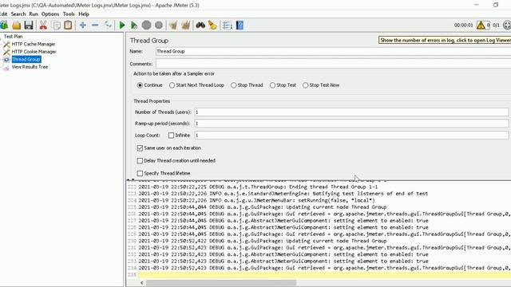
Task: Select HTTP Cookie Manager in the tree
Action: tap(34, 51)
